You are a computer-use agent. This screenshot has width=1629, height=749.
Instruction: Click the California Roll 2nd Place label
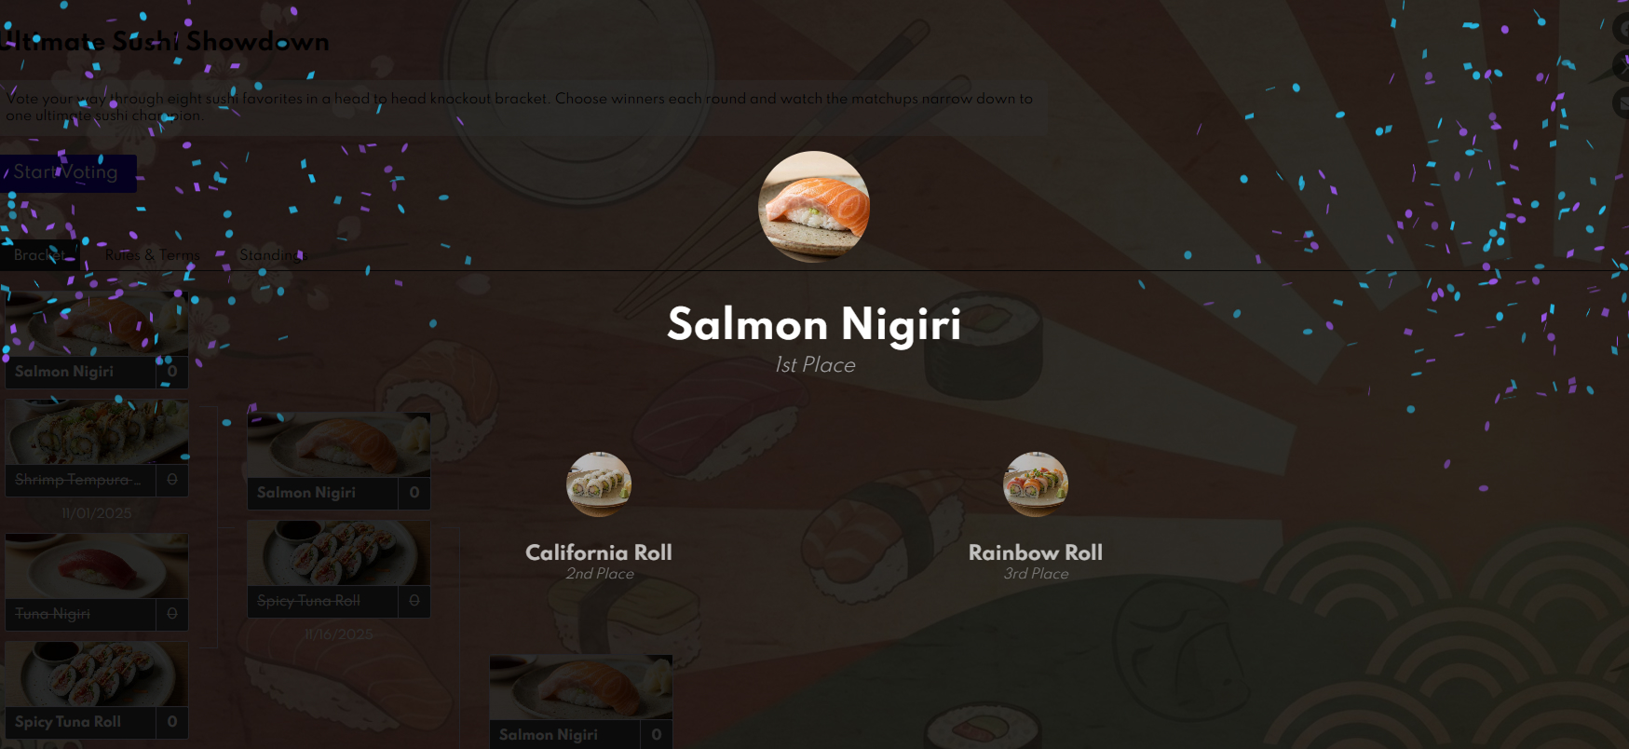(600, 574)
